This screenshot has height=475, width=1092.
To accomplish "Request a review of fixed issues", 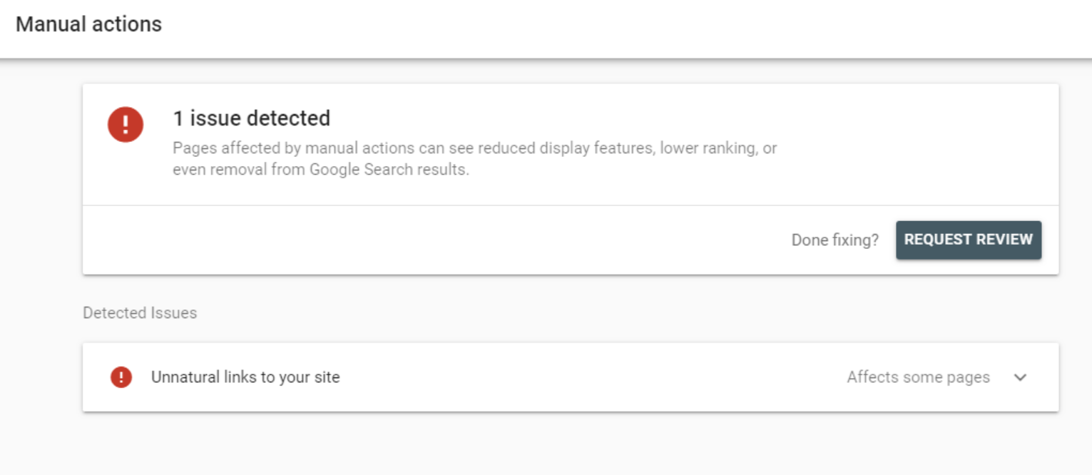I will 969,240.
